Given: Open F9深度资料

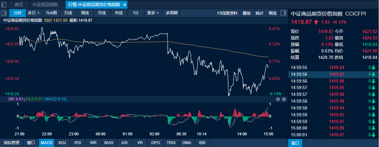Looking at the screenshot, I should (x=227, y=13).
